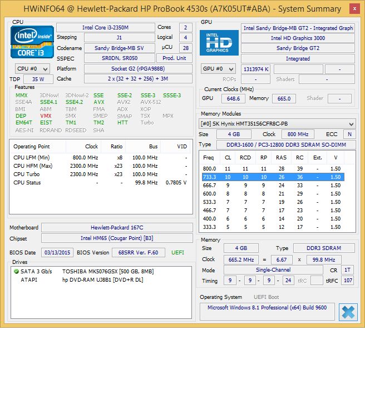This screenshot has height=400, width=365.
Task: Click the Intel HM65 (Cougar Point) chipset field
Action: (117, 238)
